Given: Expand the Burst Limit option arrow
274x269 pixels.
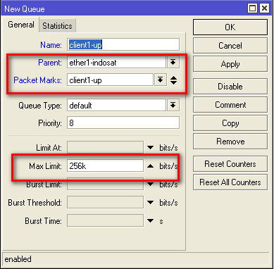Looking at the screenshot, I should (x=150, y=184).
